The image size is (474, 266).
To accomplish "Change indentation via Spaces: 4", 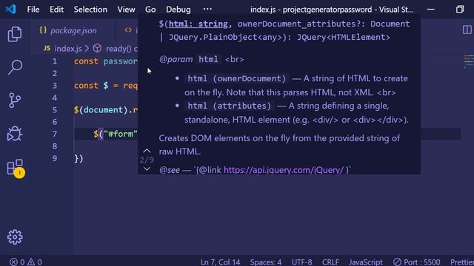I will pos(266,262).
